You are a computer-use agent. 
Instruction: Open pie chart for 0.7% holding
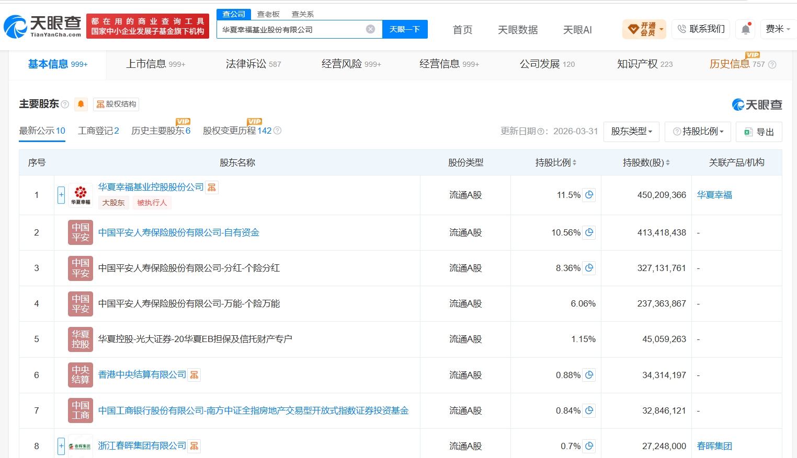589,446
